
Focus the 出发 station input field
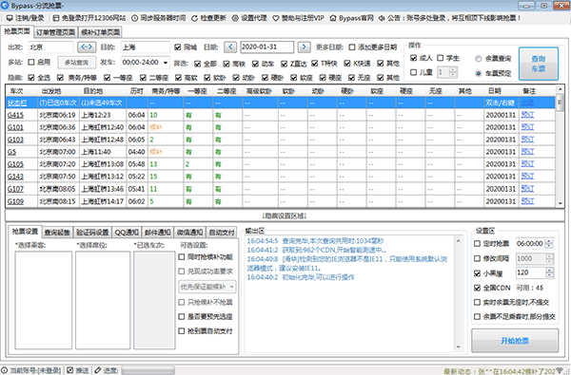pos(51,47)
